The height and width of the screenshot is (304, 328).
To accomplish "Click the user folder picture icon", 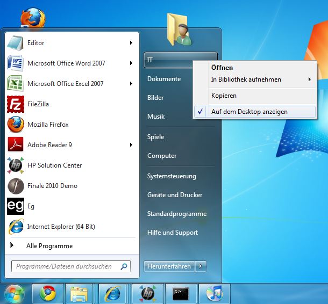I will [x=179, y=30].
